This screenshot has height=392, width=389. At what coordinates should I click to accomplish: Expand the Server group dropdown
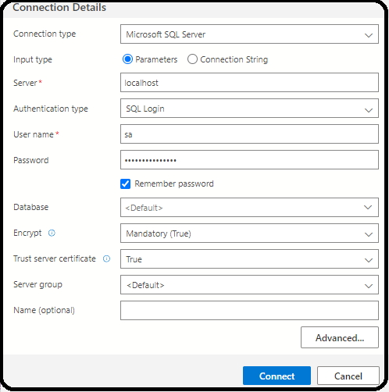point(249,285)
